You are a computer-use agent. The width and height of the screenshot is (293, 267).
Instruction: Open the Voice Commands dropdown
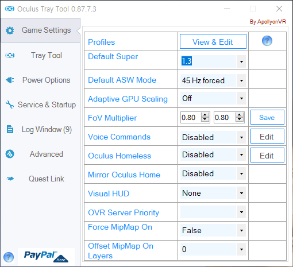click(241, 137)
